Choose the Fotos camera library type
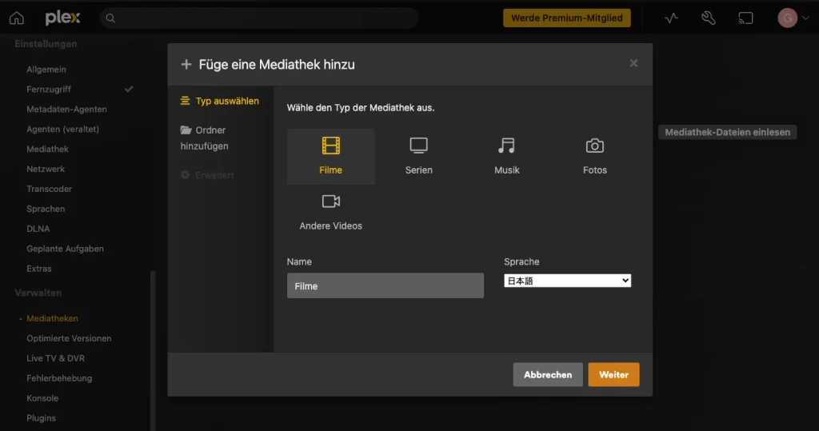The width and height of the screenshot is (819, 431). pyautogui.click(x=594, y=156)
